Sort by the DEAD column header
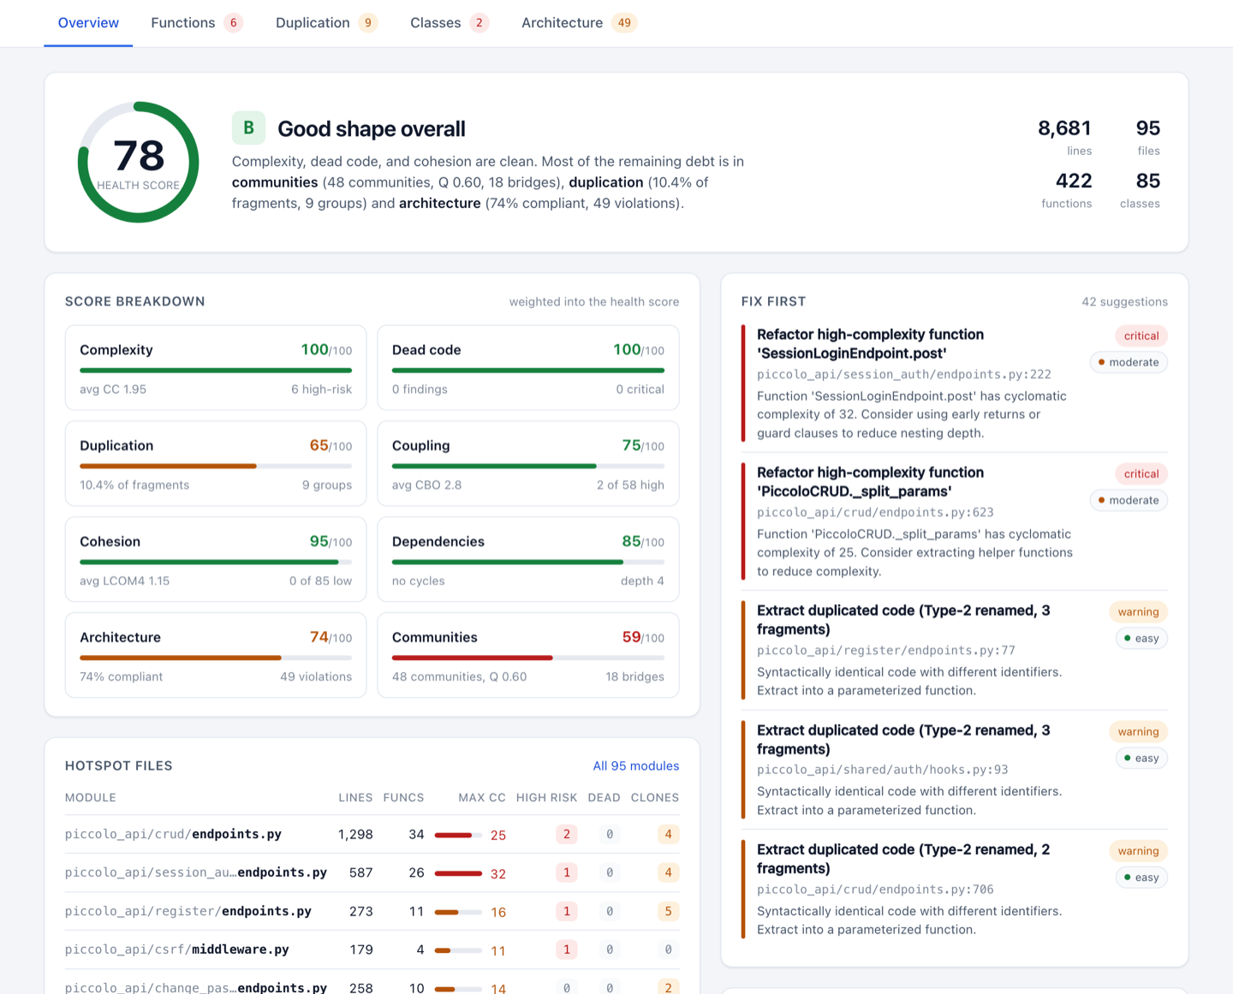 [x=604, y=798]
